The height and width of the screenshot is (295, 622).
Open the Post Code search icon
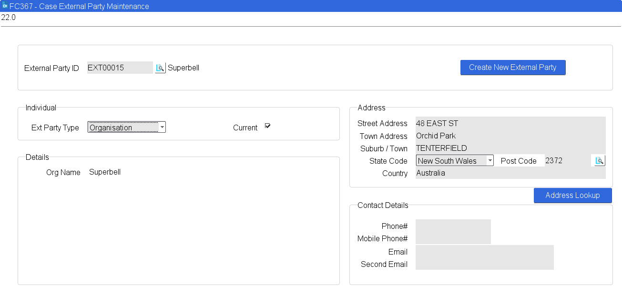click(599, 161)
